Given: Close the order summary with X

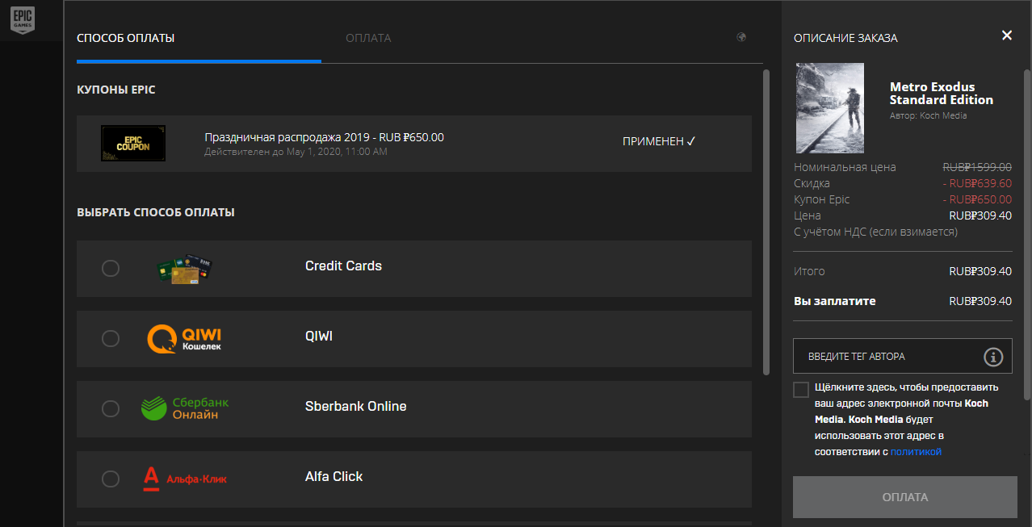Looking at the screenshot, I should [1006, 35].
